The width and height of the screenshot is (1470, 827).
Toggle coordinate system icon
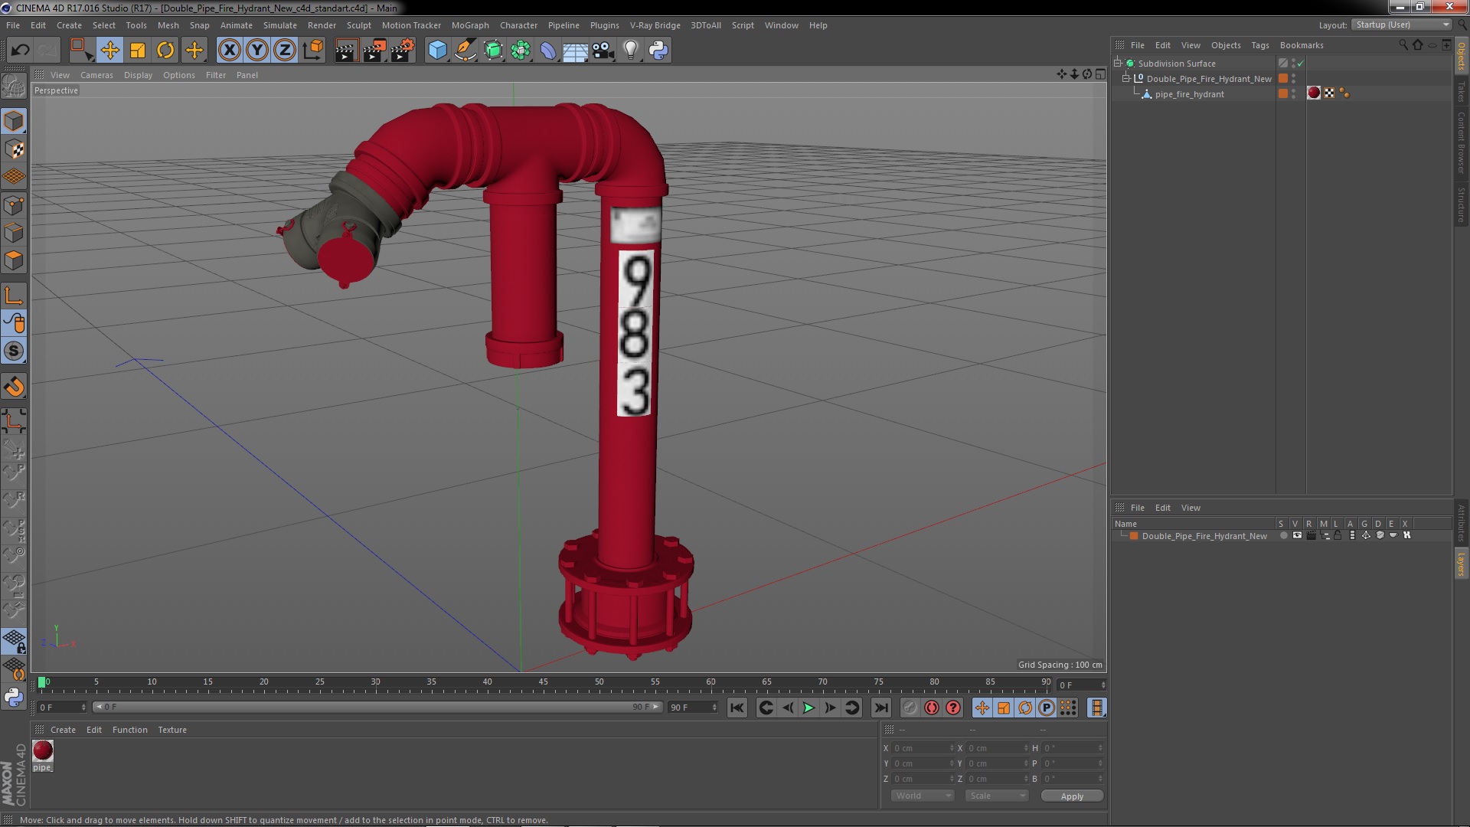coord(312,51)
